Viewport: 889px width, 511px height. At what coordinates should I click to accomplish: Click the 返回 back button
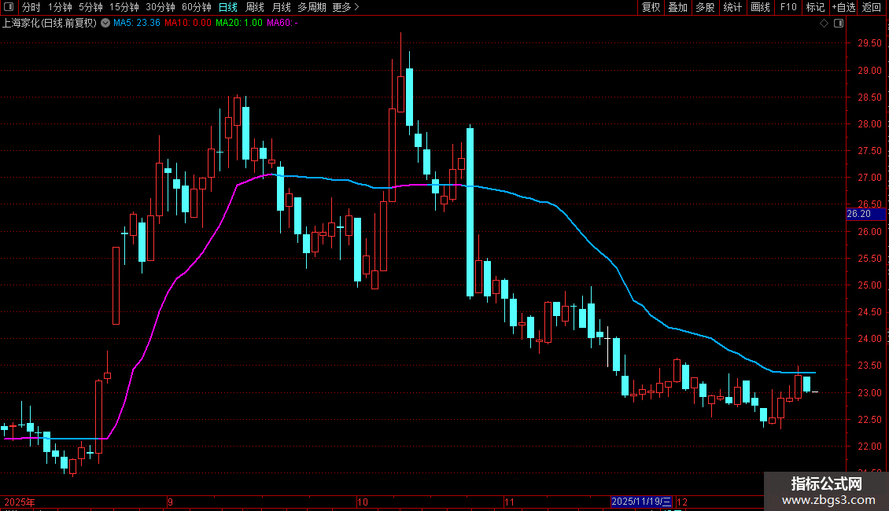872,7
